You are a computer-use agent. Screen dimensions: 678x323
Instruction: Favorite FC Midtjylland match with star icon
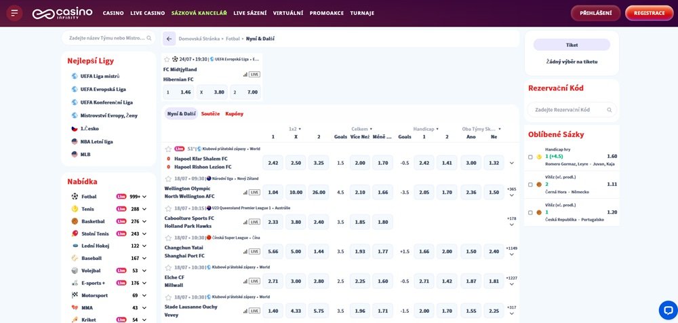pos(167,59)
